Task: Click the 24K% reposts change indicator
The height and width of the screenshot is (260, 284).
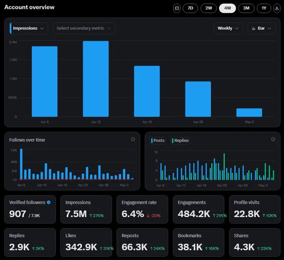Action: click(x=157, y=249)
